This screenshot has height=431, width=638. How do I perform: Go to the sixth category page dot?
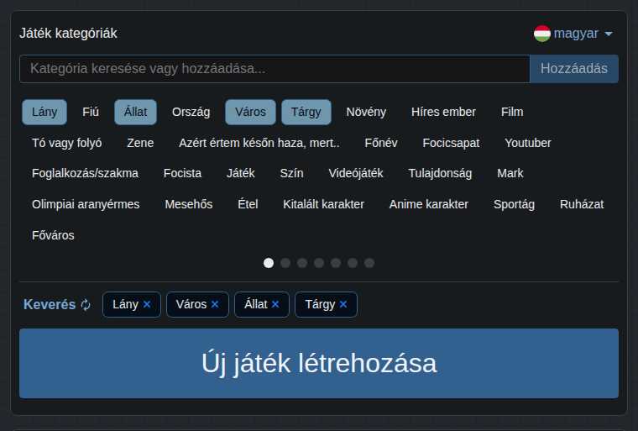click(353, 263)
